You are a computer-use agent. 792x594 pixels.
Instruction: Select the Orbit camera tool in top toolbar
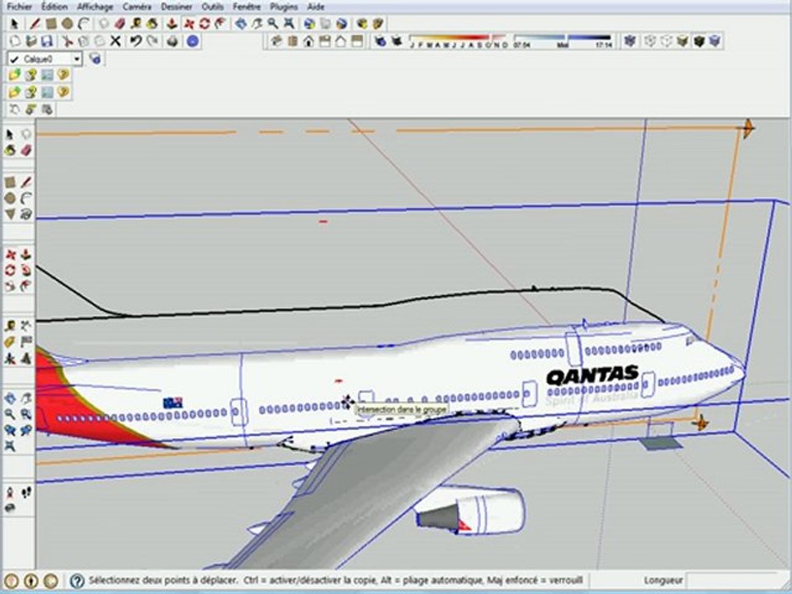[241, 23]
